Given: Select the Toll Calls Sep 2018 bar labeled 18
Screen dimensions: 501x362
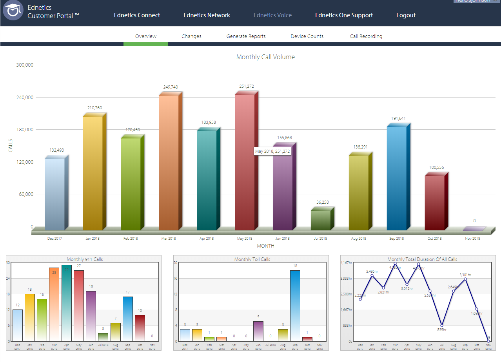Looking at the screenshot, I should point(295,306).
